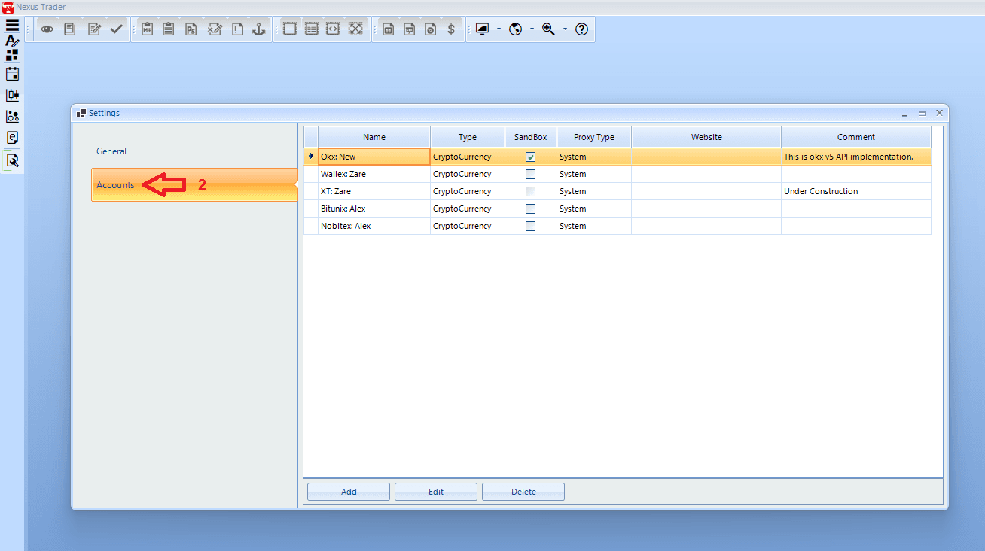The width and height of the screenshot is (985, 551).
Task: Select the Accounts settings tab
Action: click(x=115, y=185)
